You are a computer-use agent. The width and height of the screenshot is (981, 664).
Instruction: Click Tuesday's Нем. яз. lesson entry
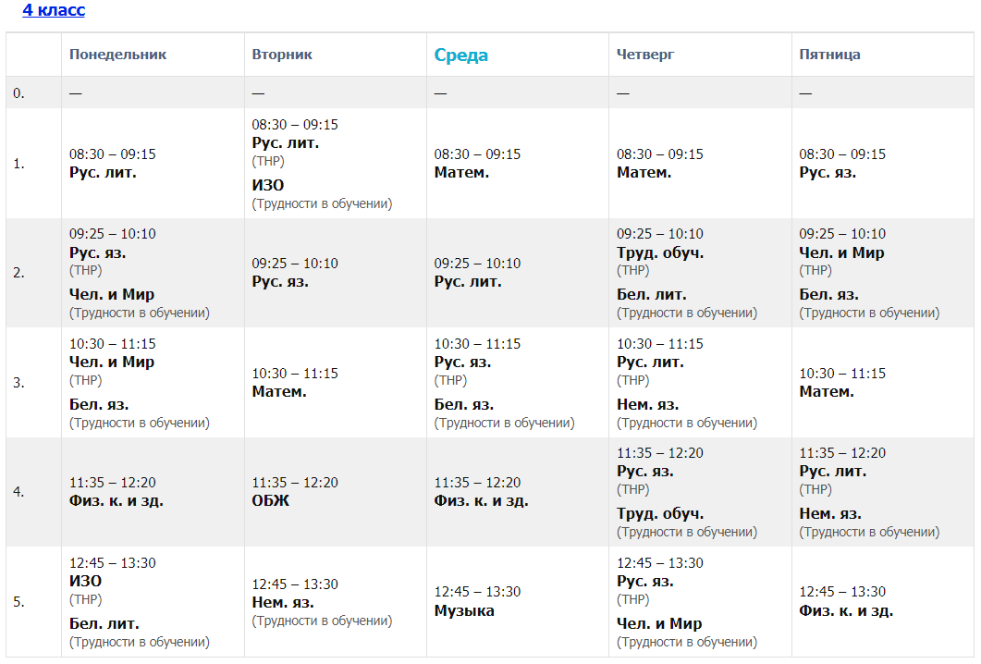pos(283,603)
